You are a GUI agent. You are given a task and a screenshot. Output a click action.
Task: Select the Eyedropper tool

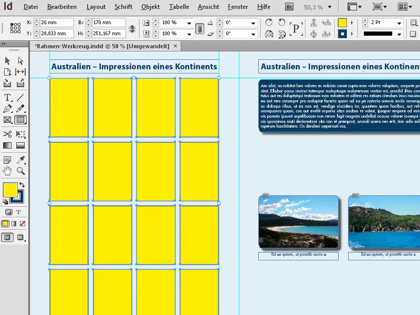point(20,161)
